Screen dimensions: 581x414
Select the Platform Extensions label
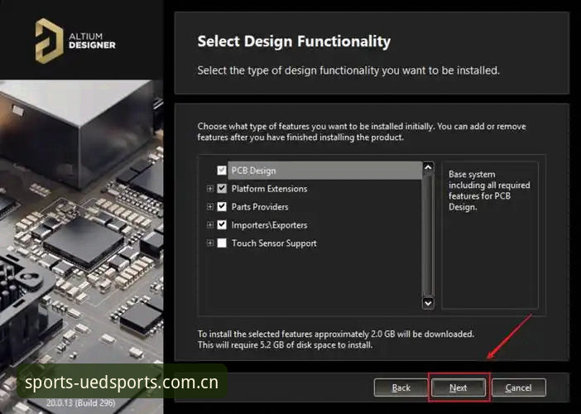coord(269,189)
